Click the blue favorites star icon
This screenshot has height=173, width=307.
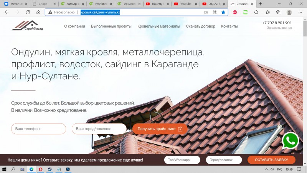223,12
